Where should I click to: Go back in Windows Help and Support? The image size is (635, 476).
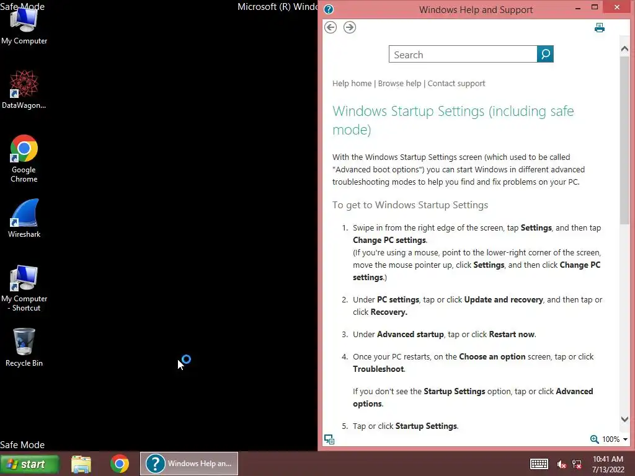(x=331, y=27)
